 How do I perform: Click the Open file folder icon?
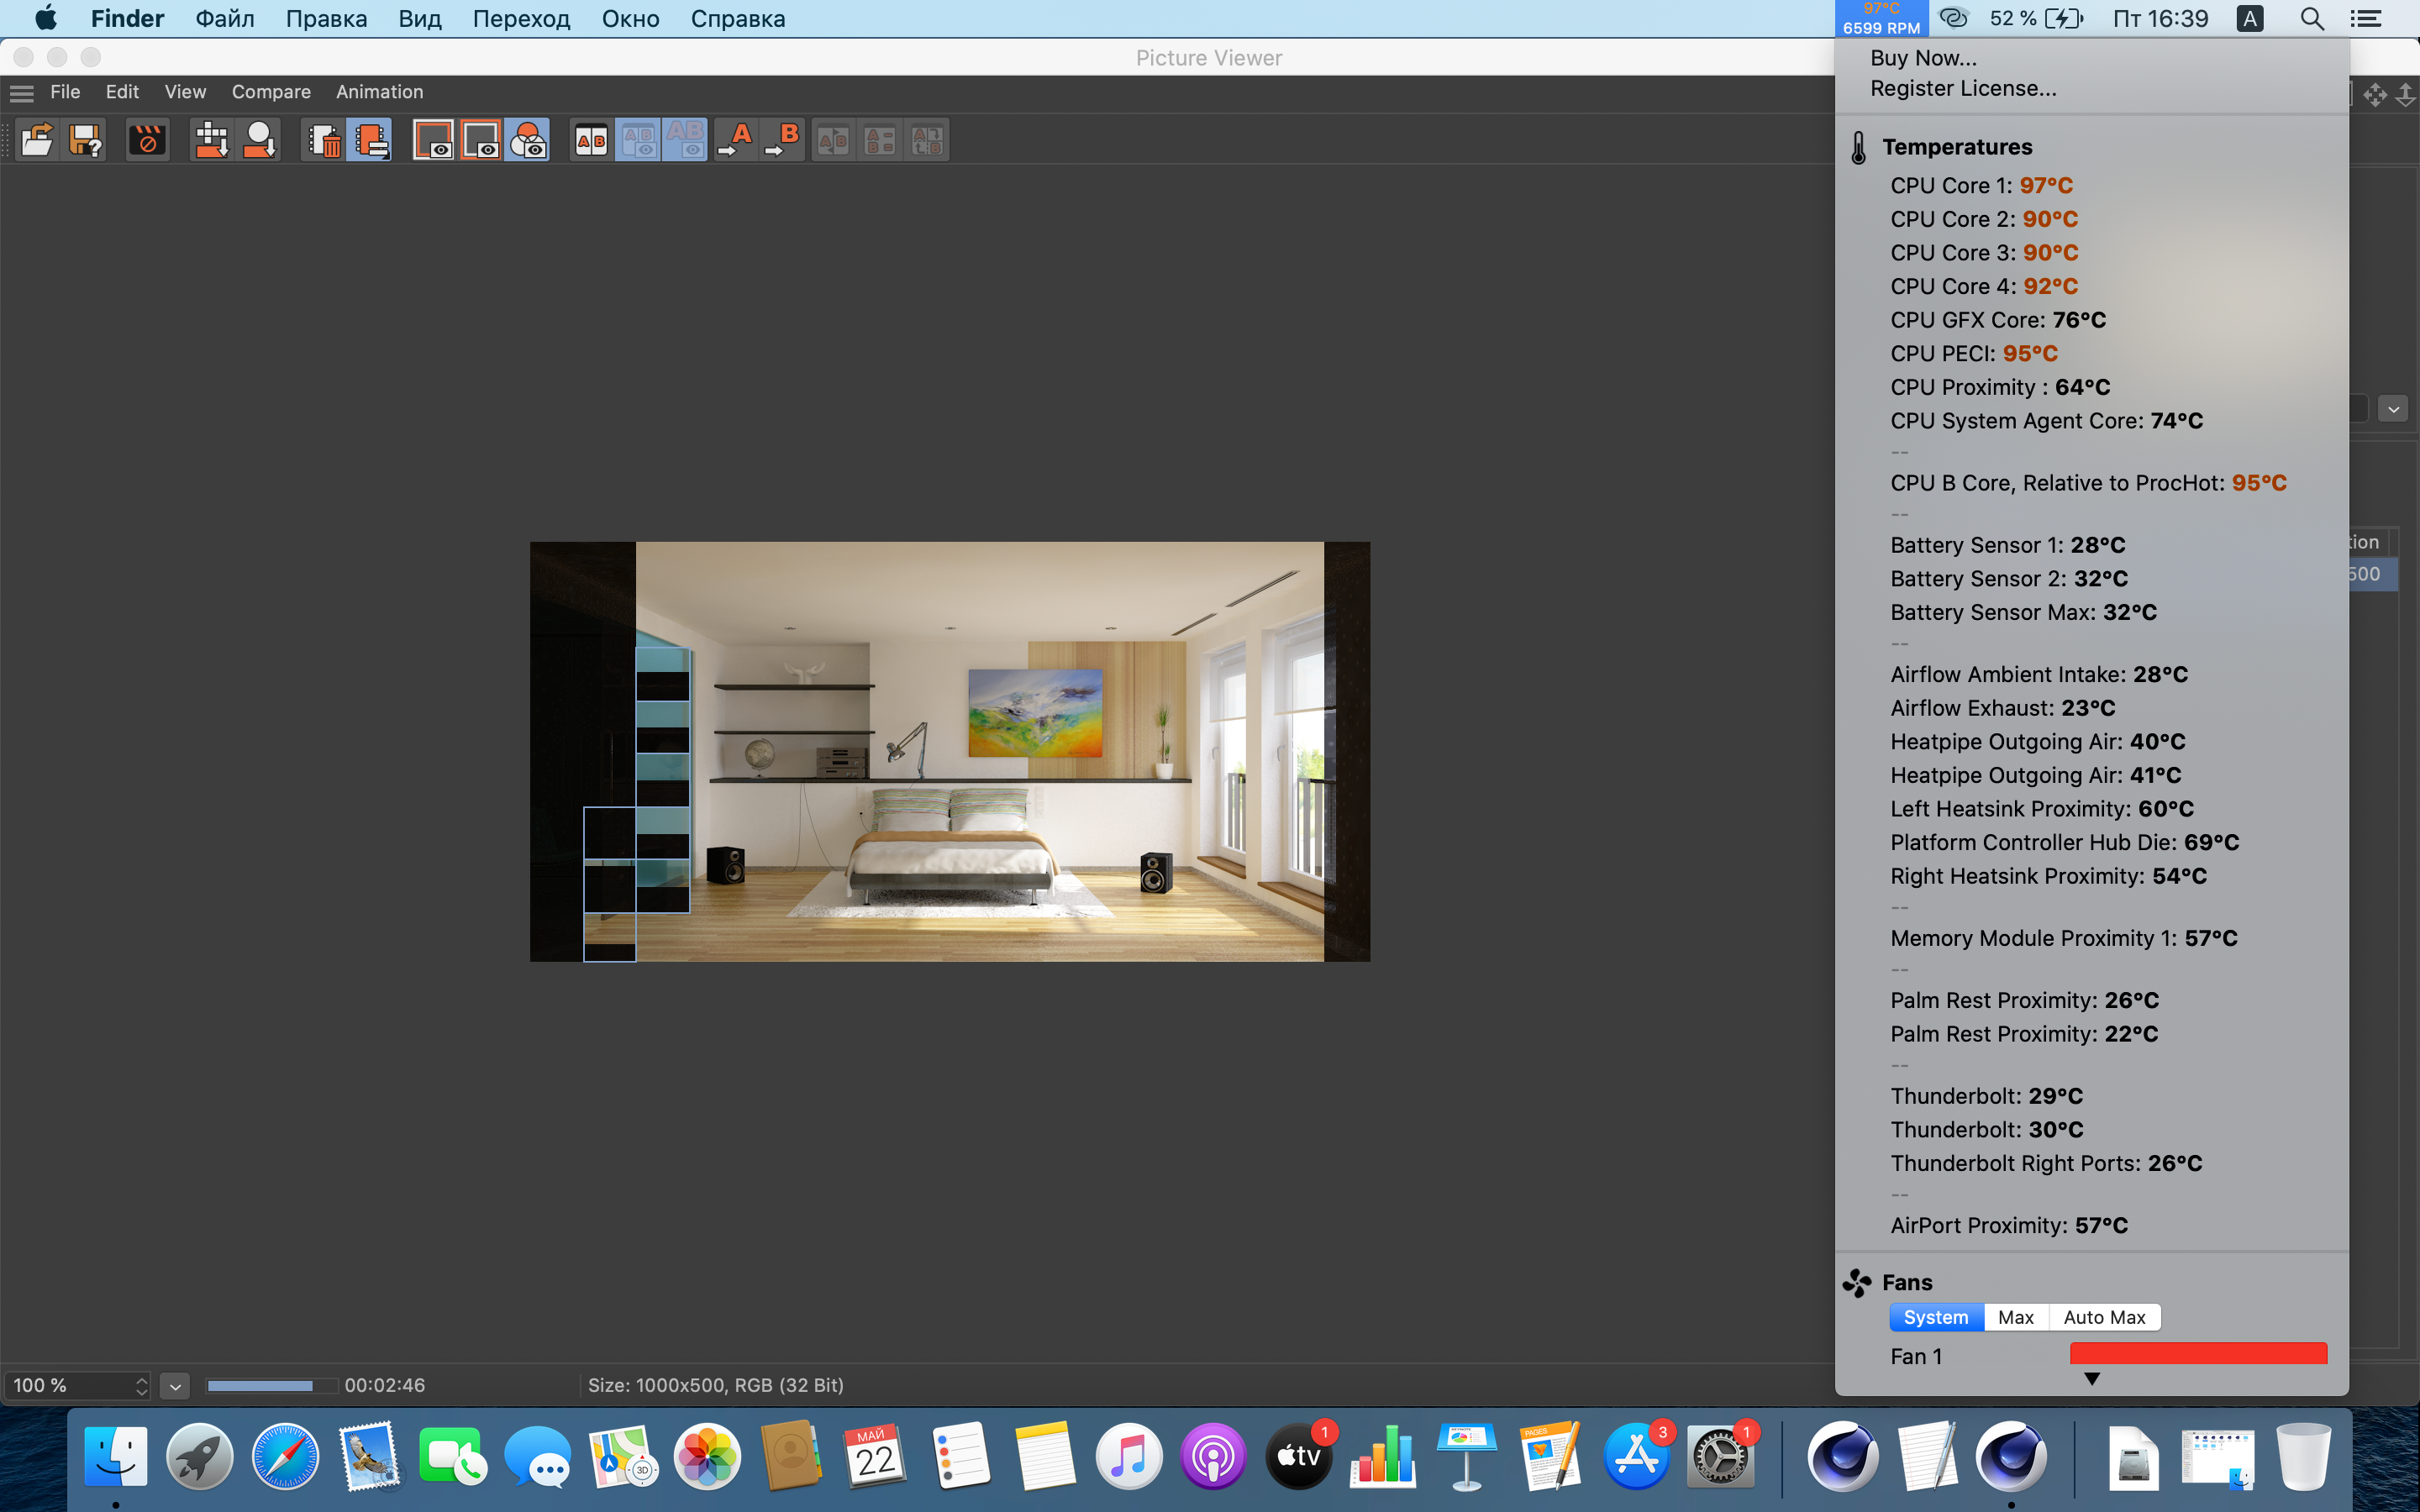click(x=37, y=141)
